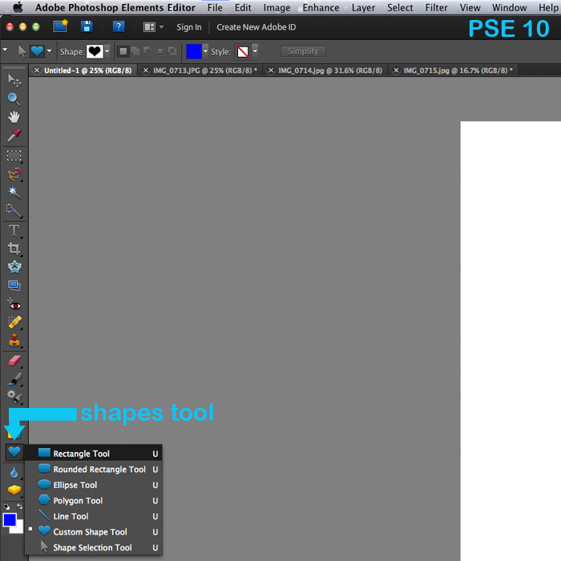Click the Sign In link
The width and height of the screenshot is (561, 561).
click(x=189, y=27)
